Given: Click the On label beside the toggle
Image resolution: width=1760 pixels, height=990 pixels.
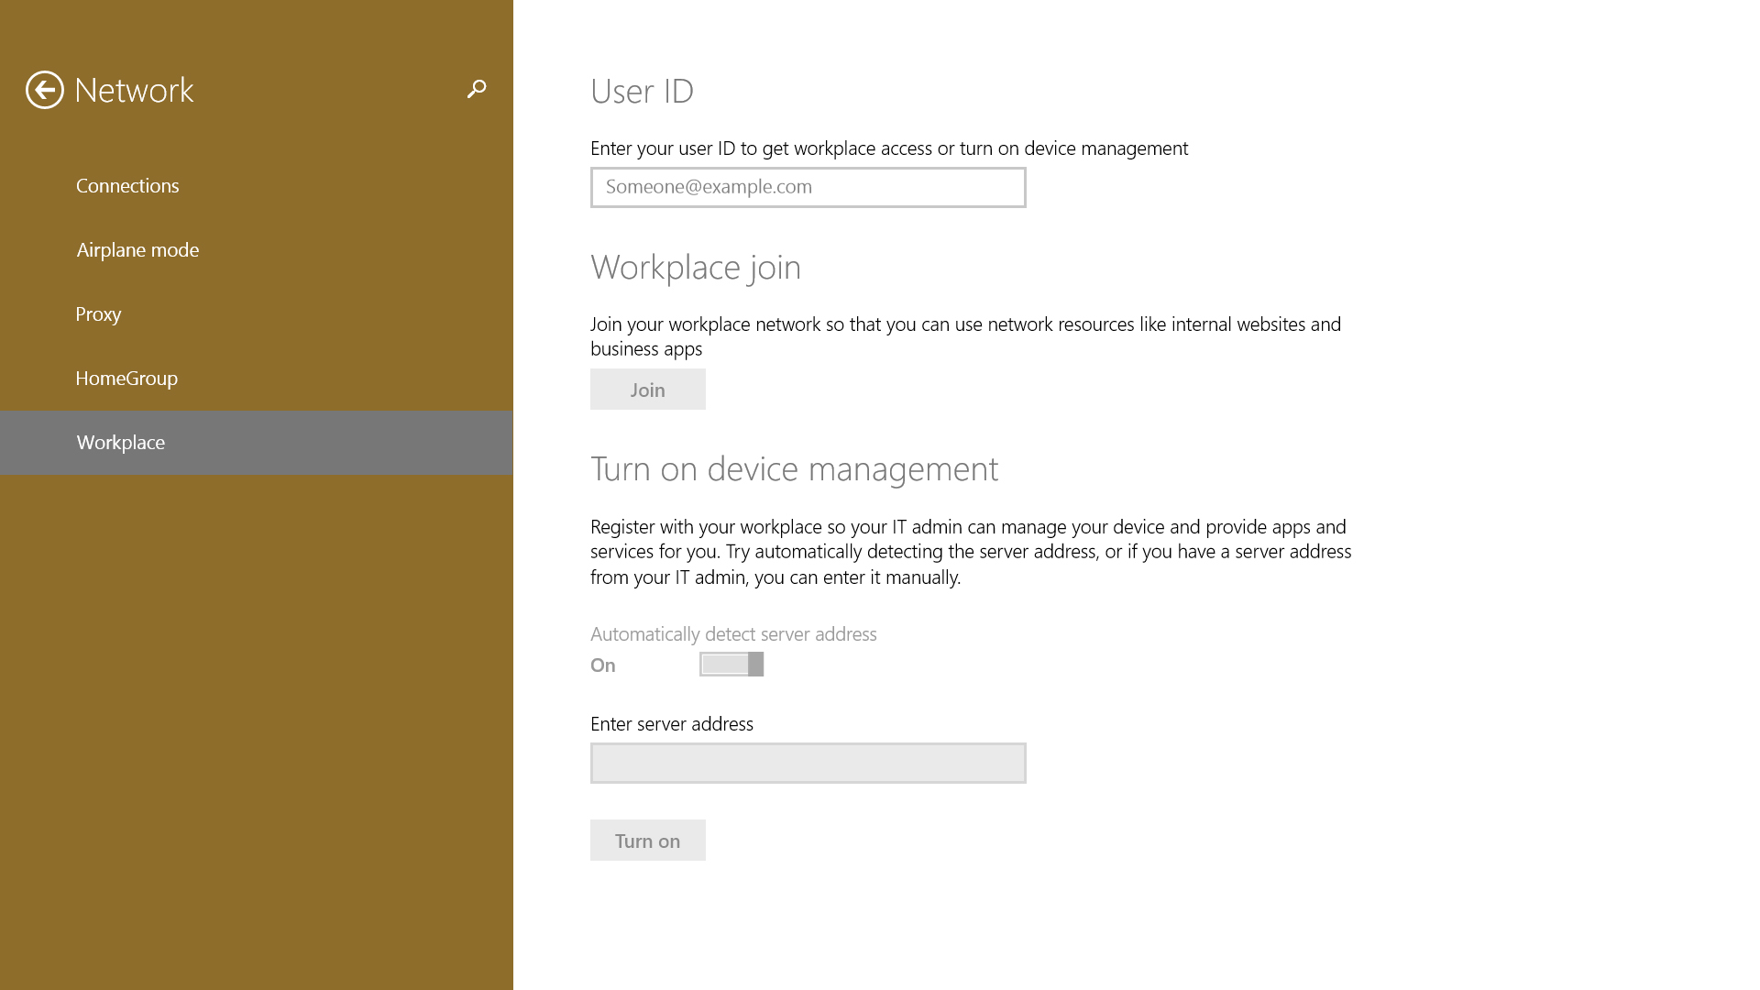Looking at the screenshot, I should [x=602, y=665].
